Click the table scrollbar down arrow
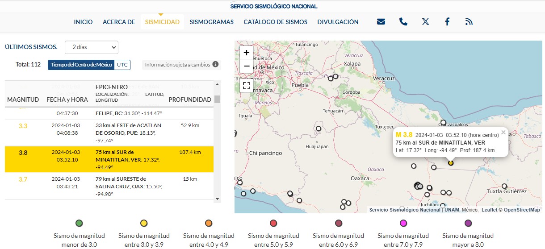This screenshot has width=545, height=249. point(218,199)
